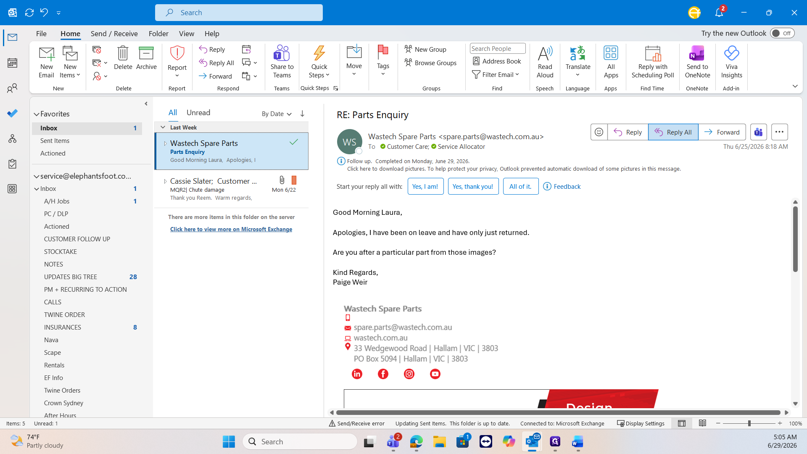
Task: Archive the selected message
Action: point(146,58)
